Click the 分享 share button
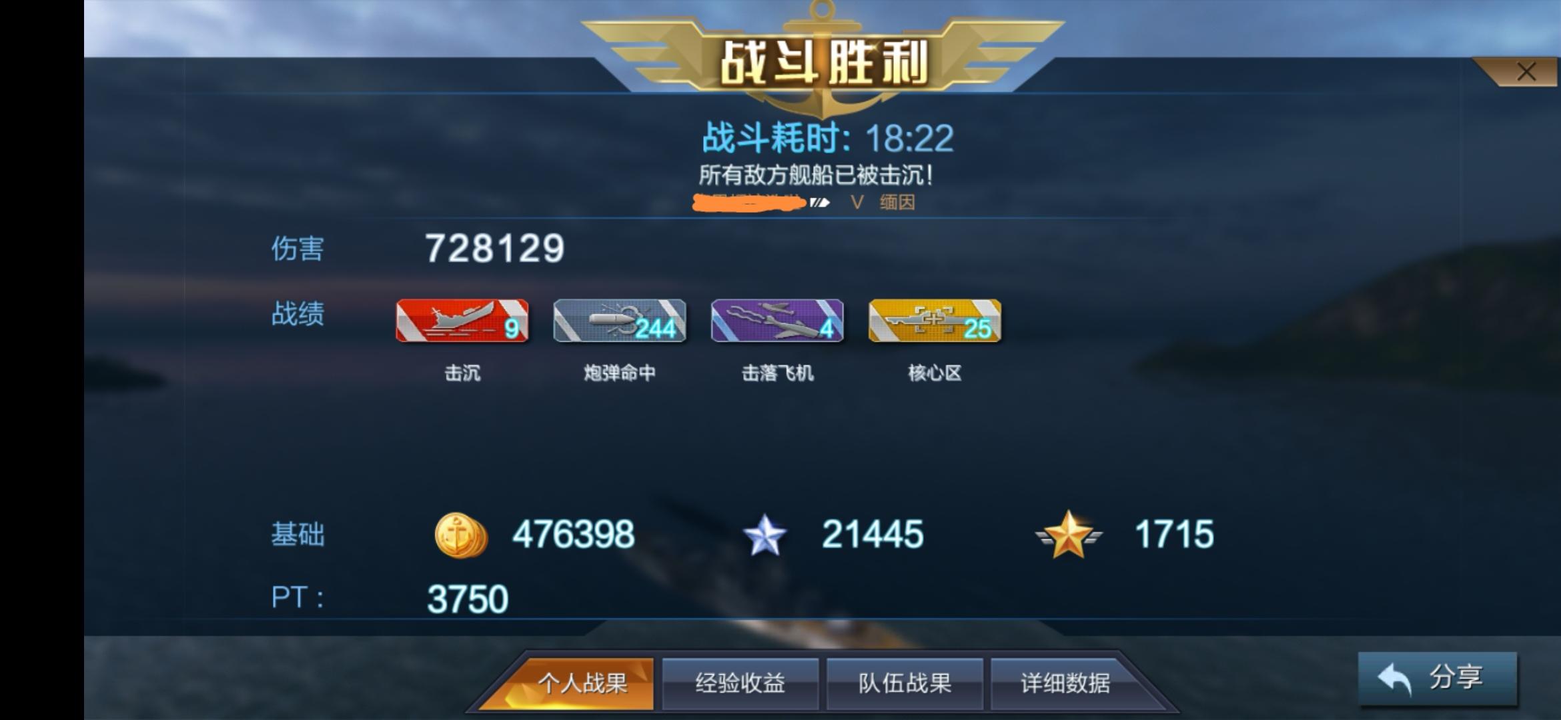Viewport: 1561px width, 720px height. tap(1438, 679)
